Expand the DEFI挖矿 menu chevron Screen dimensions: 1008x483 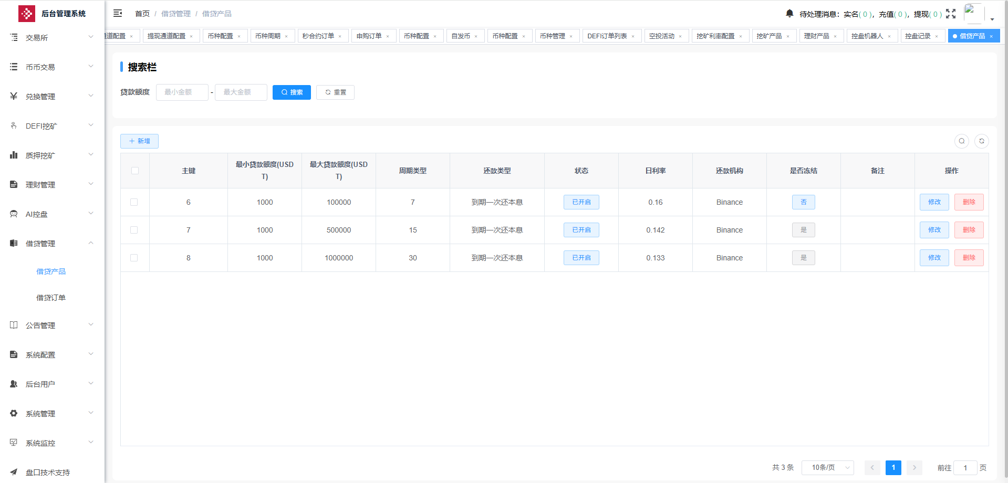pos(91,125)
